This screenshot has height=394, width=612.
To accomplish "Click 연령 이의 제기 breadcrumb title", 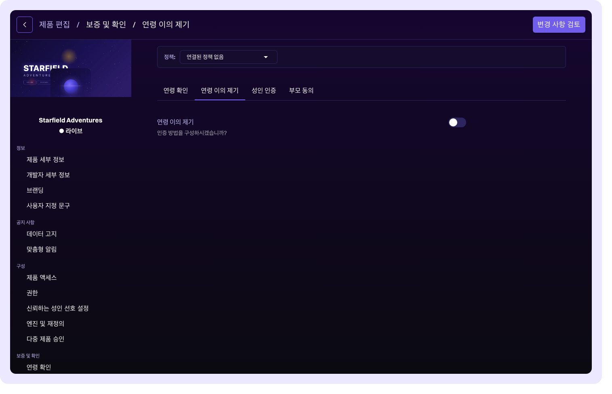I will coord(166,25).
